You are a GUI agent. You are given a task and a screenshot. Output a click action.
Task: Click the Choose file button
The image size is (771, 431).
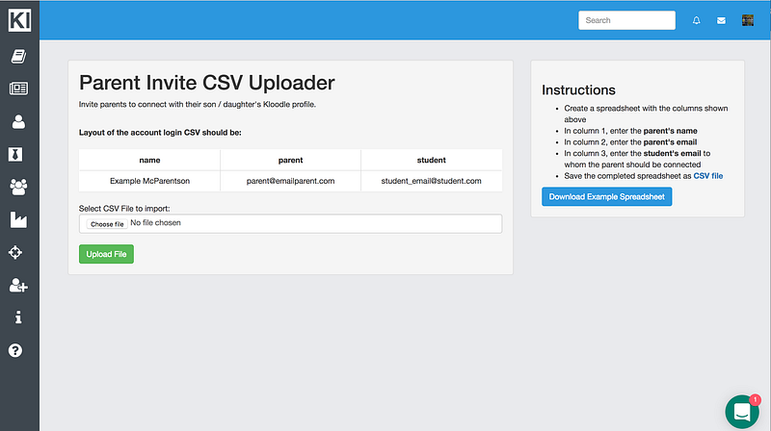click(107, 224)
